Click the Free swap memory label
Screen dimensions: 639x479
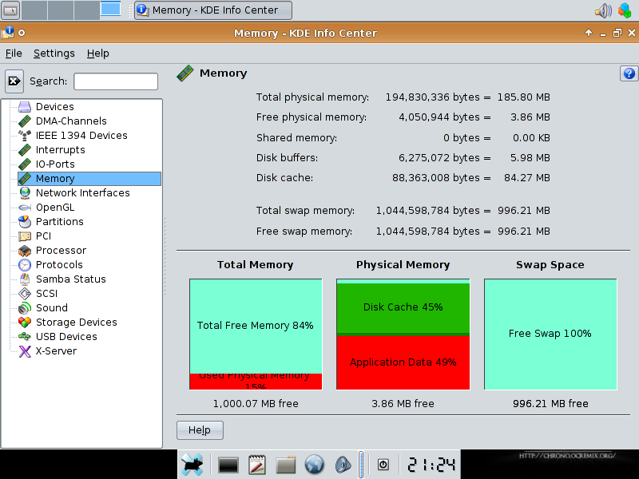coord(304,232)
